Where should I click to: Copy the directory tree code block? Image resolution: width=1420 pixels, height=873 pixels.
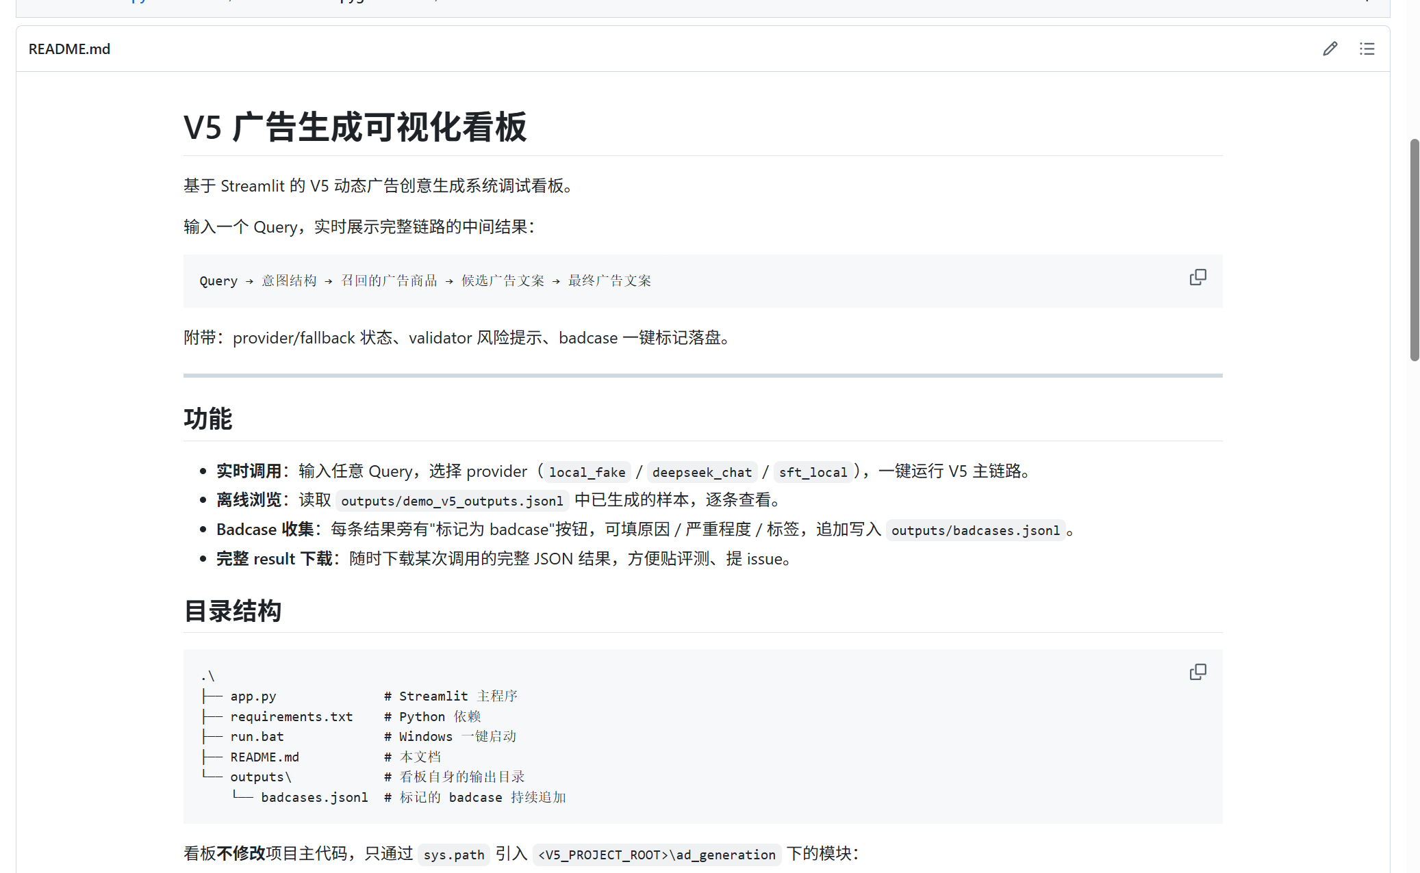1197,672
